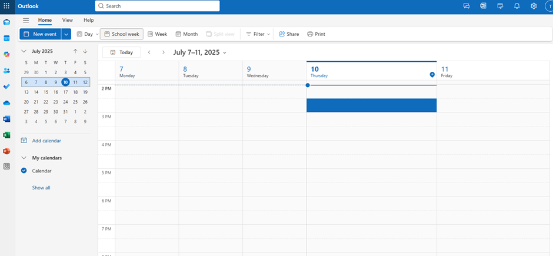Click the Show all link

pyautogui.click(x=41, y=188)
